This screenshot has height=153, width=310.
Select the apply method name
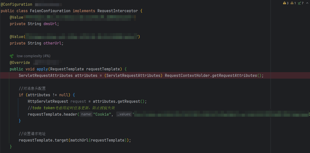[x=42, y=69]
